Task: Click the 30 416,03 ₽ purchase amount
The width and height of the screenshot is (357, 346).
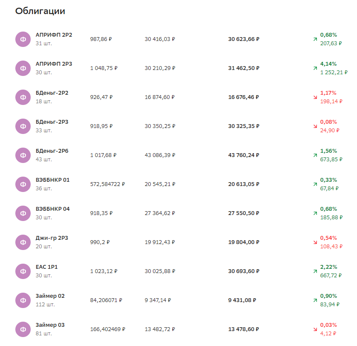Action: point(160,39)
